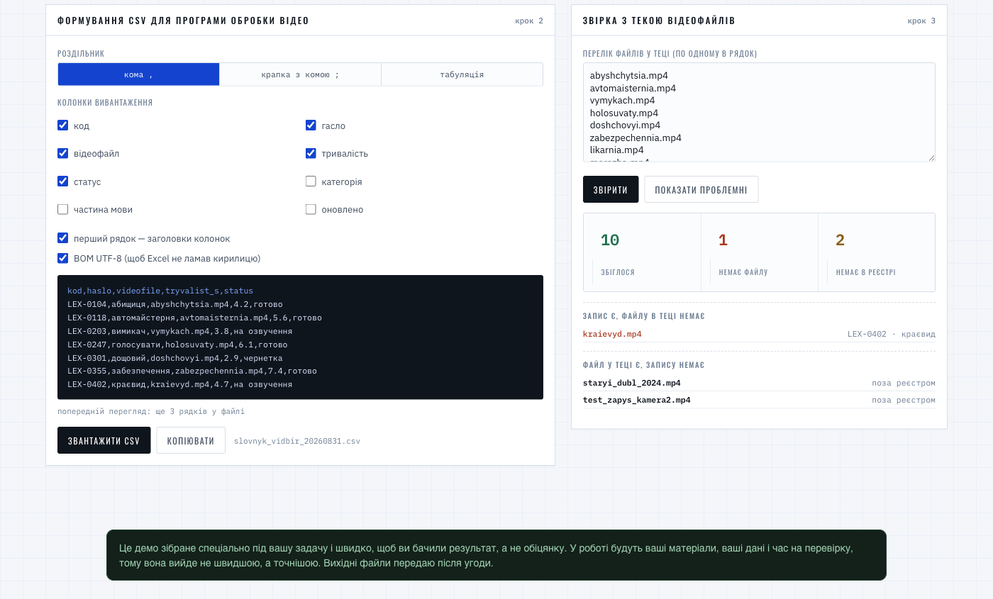Click the textarea resize handle corner
This screenshot has height=599, width=993.
pyautogui.click(x=931, y=158)
